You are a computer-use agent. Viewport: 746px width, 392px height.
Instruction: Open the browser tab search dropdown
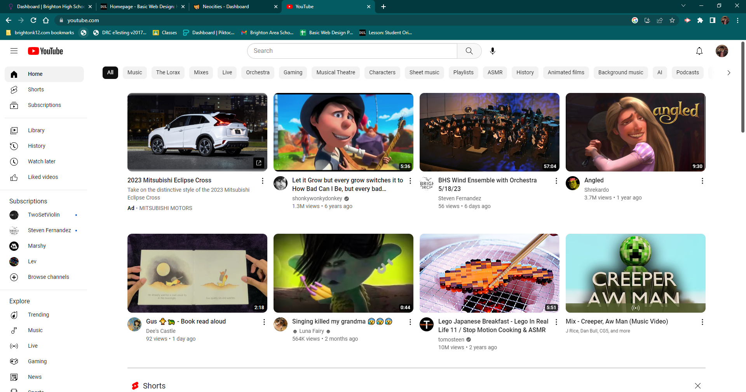(x=683, y=6)
